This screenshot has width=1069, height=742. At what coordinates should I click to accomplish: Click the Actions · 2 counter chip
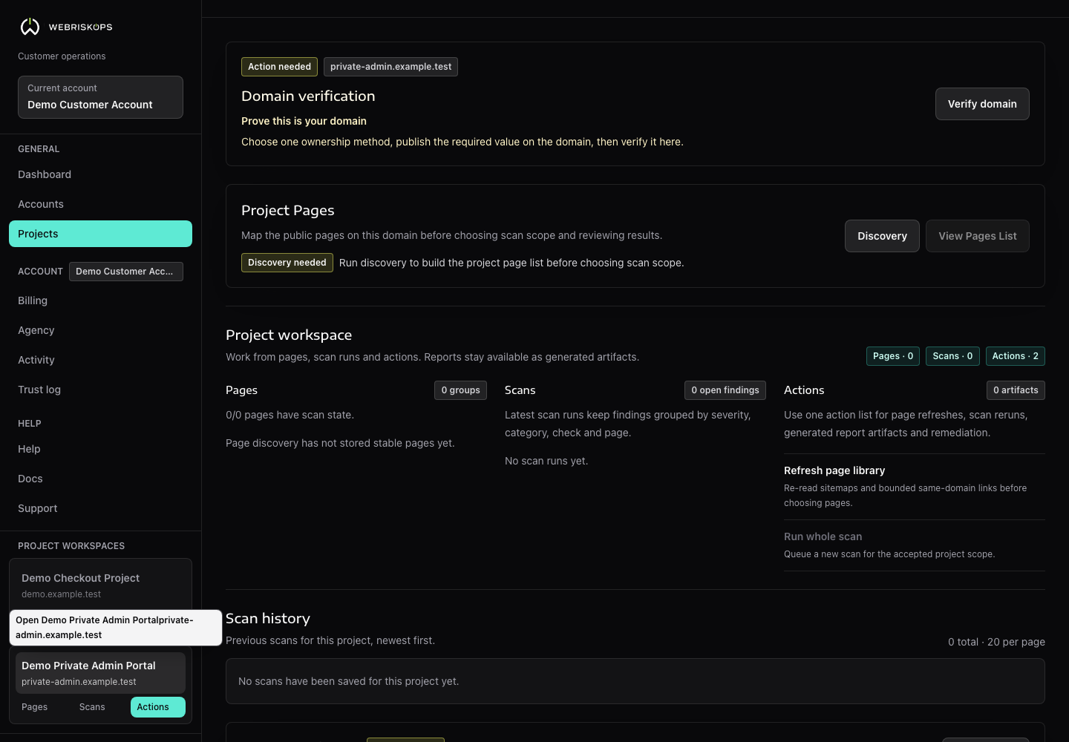(1016, 356)
